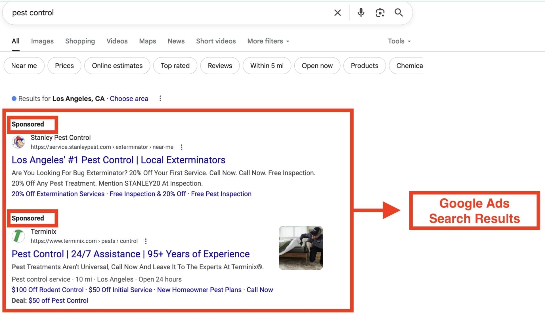Expand the More filters dropdown
Viewport: 545px width, 315px height.
pyautogui.click(x=268, y=41)
